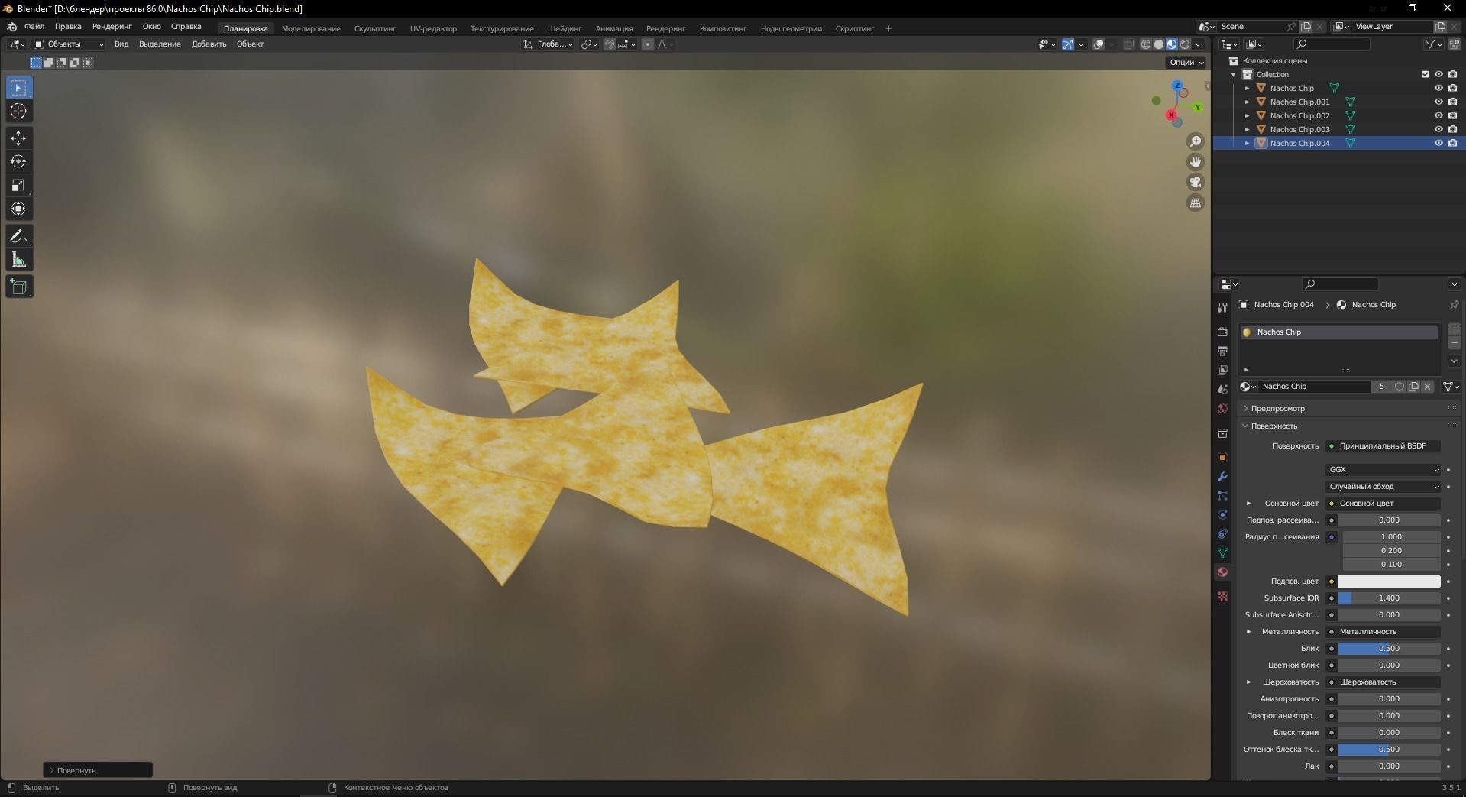This screenshot has width=1466, height=797.
Task: Toggle the camera view icon
Action: pos(1196,183)
